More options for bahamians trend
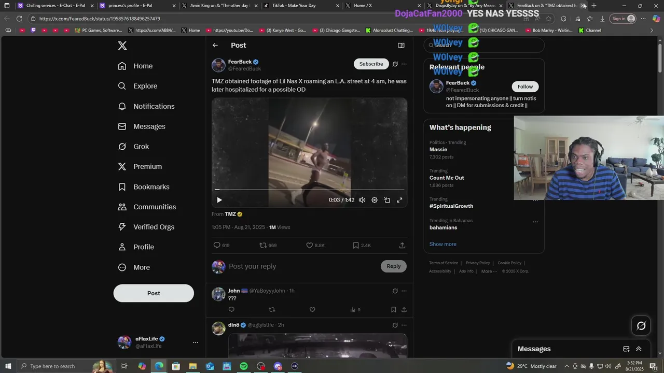This screenshot has height=373, width=664. click(x=535, y=222)
